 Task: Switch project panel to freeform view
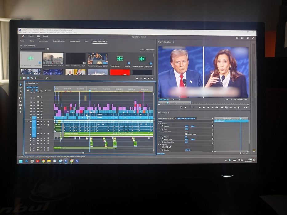[x=32, y=78]
